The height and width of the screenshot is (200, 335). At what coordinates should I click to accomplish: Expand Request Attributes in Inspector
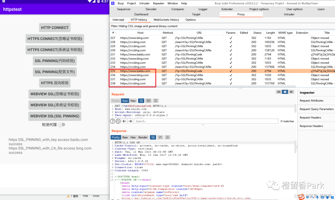click(x=311, y=101)
